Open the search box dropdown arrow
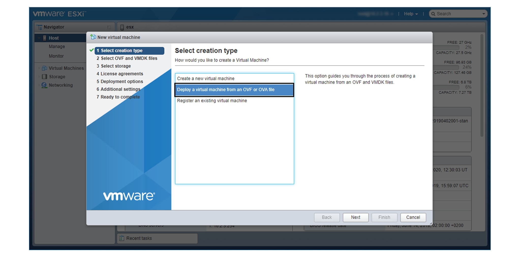 click(483, 14)
